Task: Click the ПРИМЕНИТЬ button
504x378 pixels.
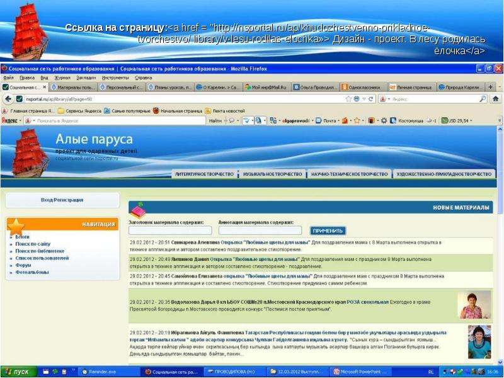Action: (328, 231)
